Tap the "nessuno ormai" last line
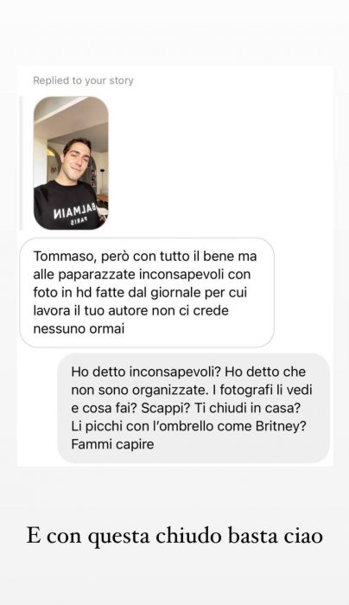 (x=79, y=329)
